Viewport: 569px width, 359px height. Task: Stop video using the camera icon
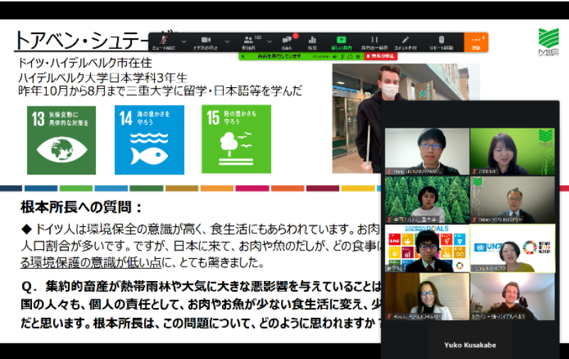206,42
